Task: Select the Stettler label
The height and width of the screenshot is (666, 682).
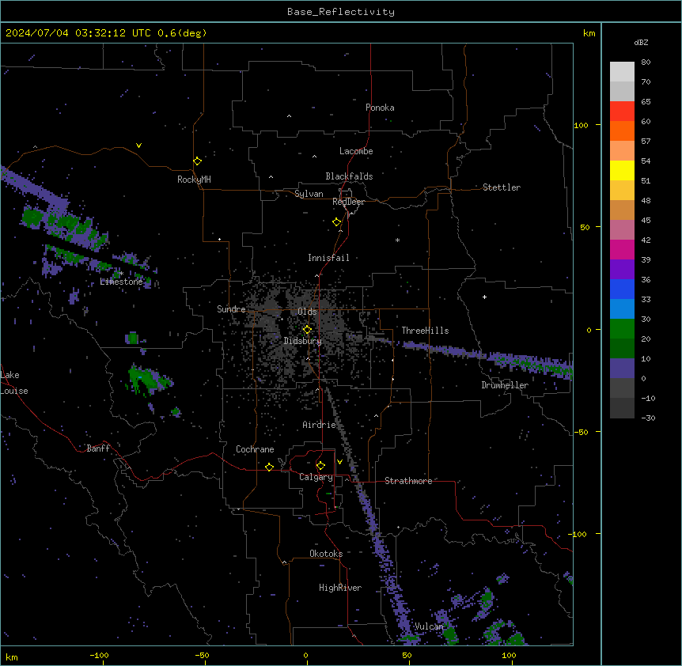Action: 501,187
